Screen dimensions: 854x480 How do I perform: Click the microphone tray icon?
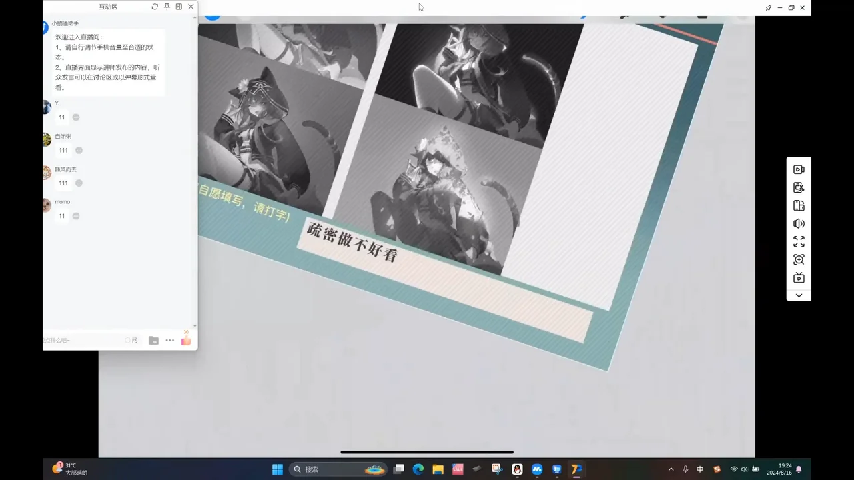pyautogui.click(x=685, y=469)
